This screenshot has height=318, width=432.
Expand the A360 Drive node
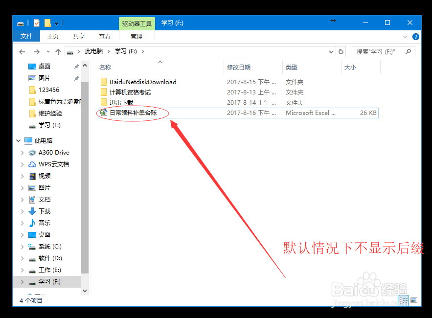pyautogui.click(x=23, y=153)
